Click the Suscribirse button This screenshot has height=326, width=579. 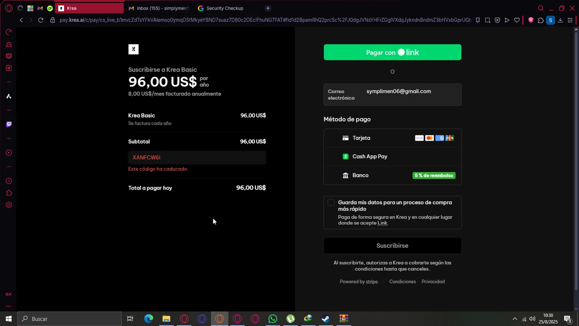pyautogui.click(x=393, y=246)
